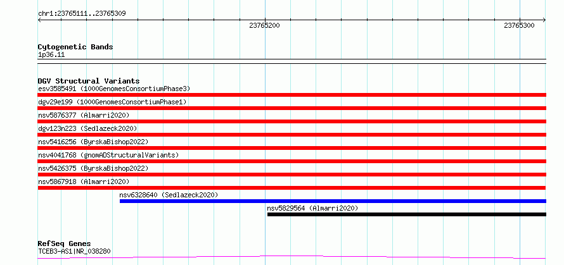Click the Cytogenetic Bands track title

(75, 47)
